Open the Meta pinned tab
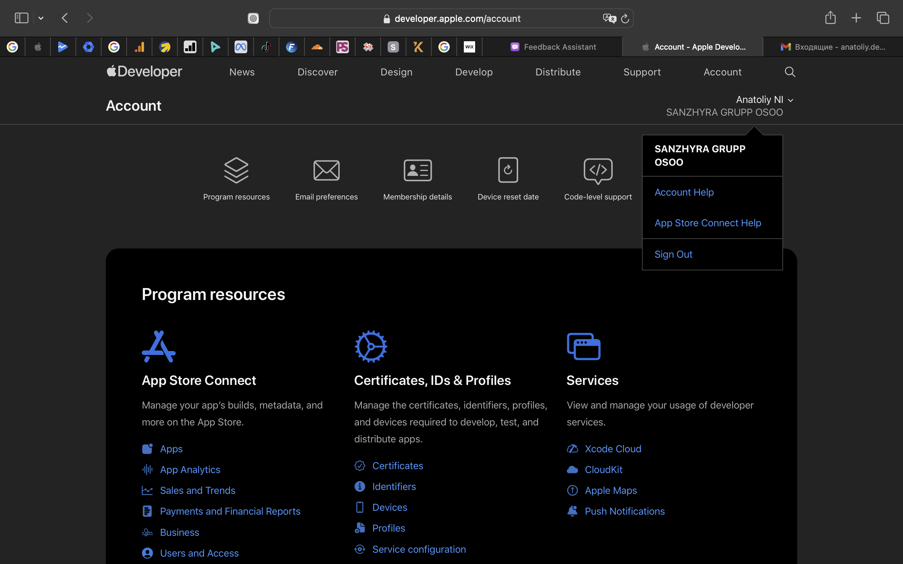The width and height of the screenshot is (903, 564). (241, 47)
